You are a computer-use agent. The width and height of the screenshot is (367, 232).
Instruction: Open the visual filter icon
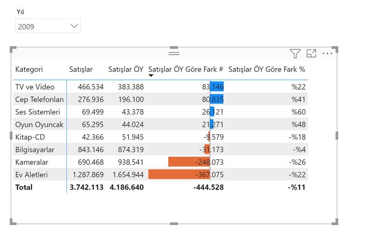click(x=295, y=53)
